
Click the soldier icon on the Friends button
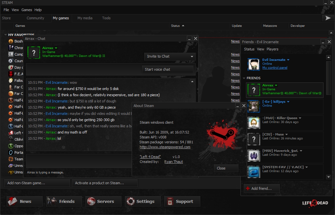(52, 201)
